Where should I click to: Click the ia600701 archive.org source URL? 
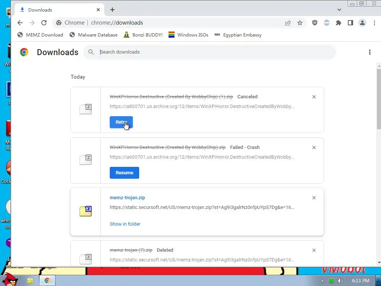(202, 157)
